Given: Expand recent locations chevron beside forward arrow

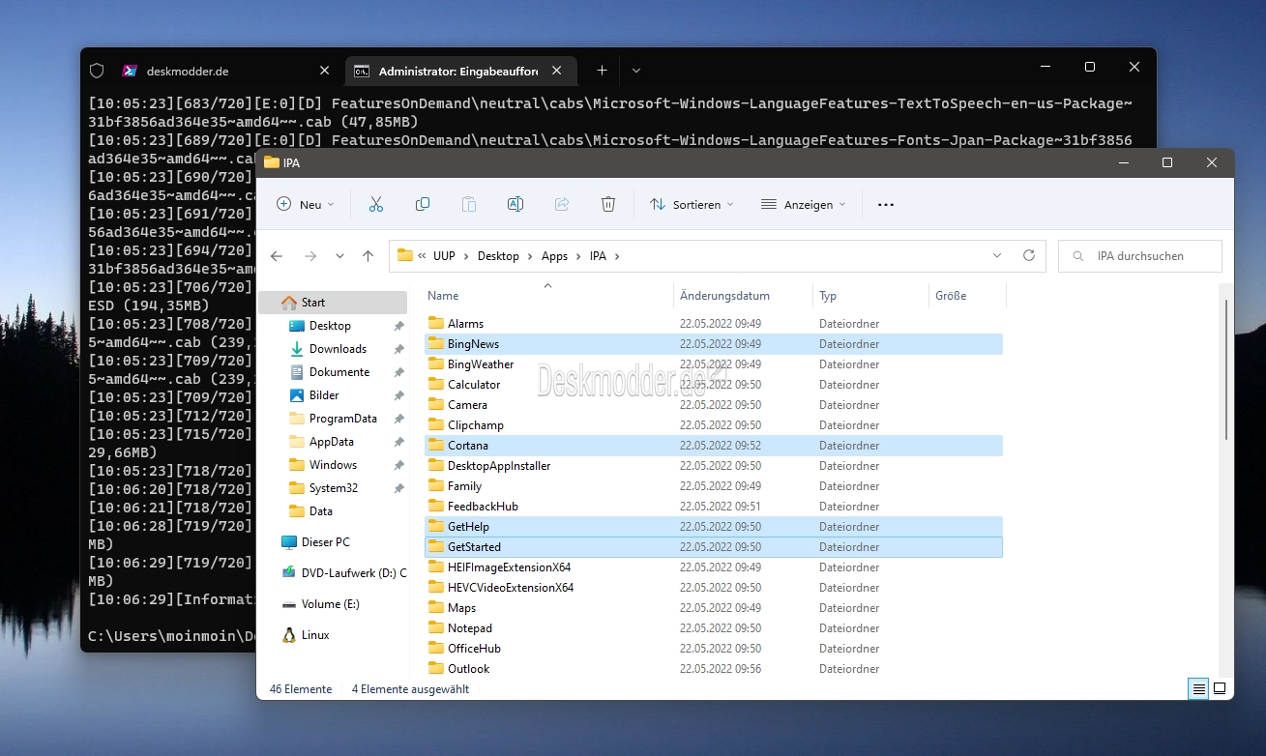Looking at the screenshot, I should click(339, 256).
